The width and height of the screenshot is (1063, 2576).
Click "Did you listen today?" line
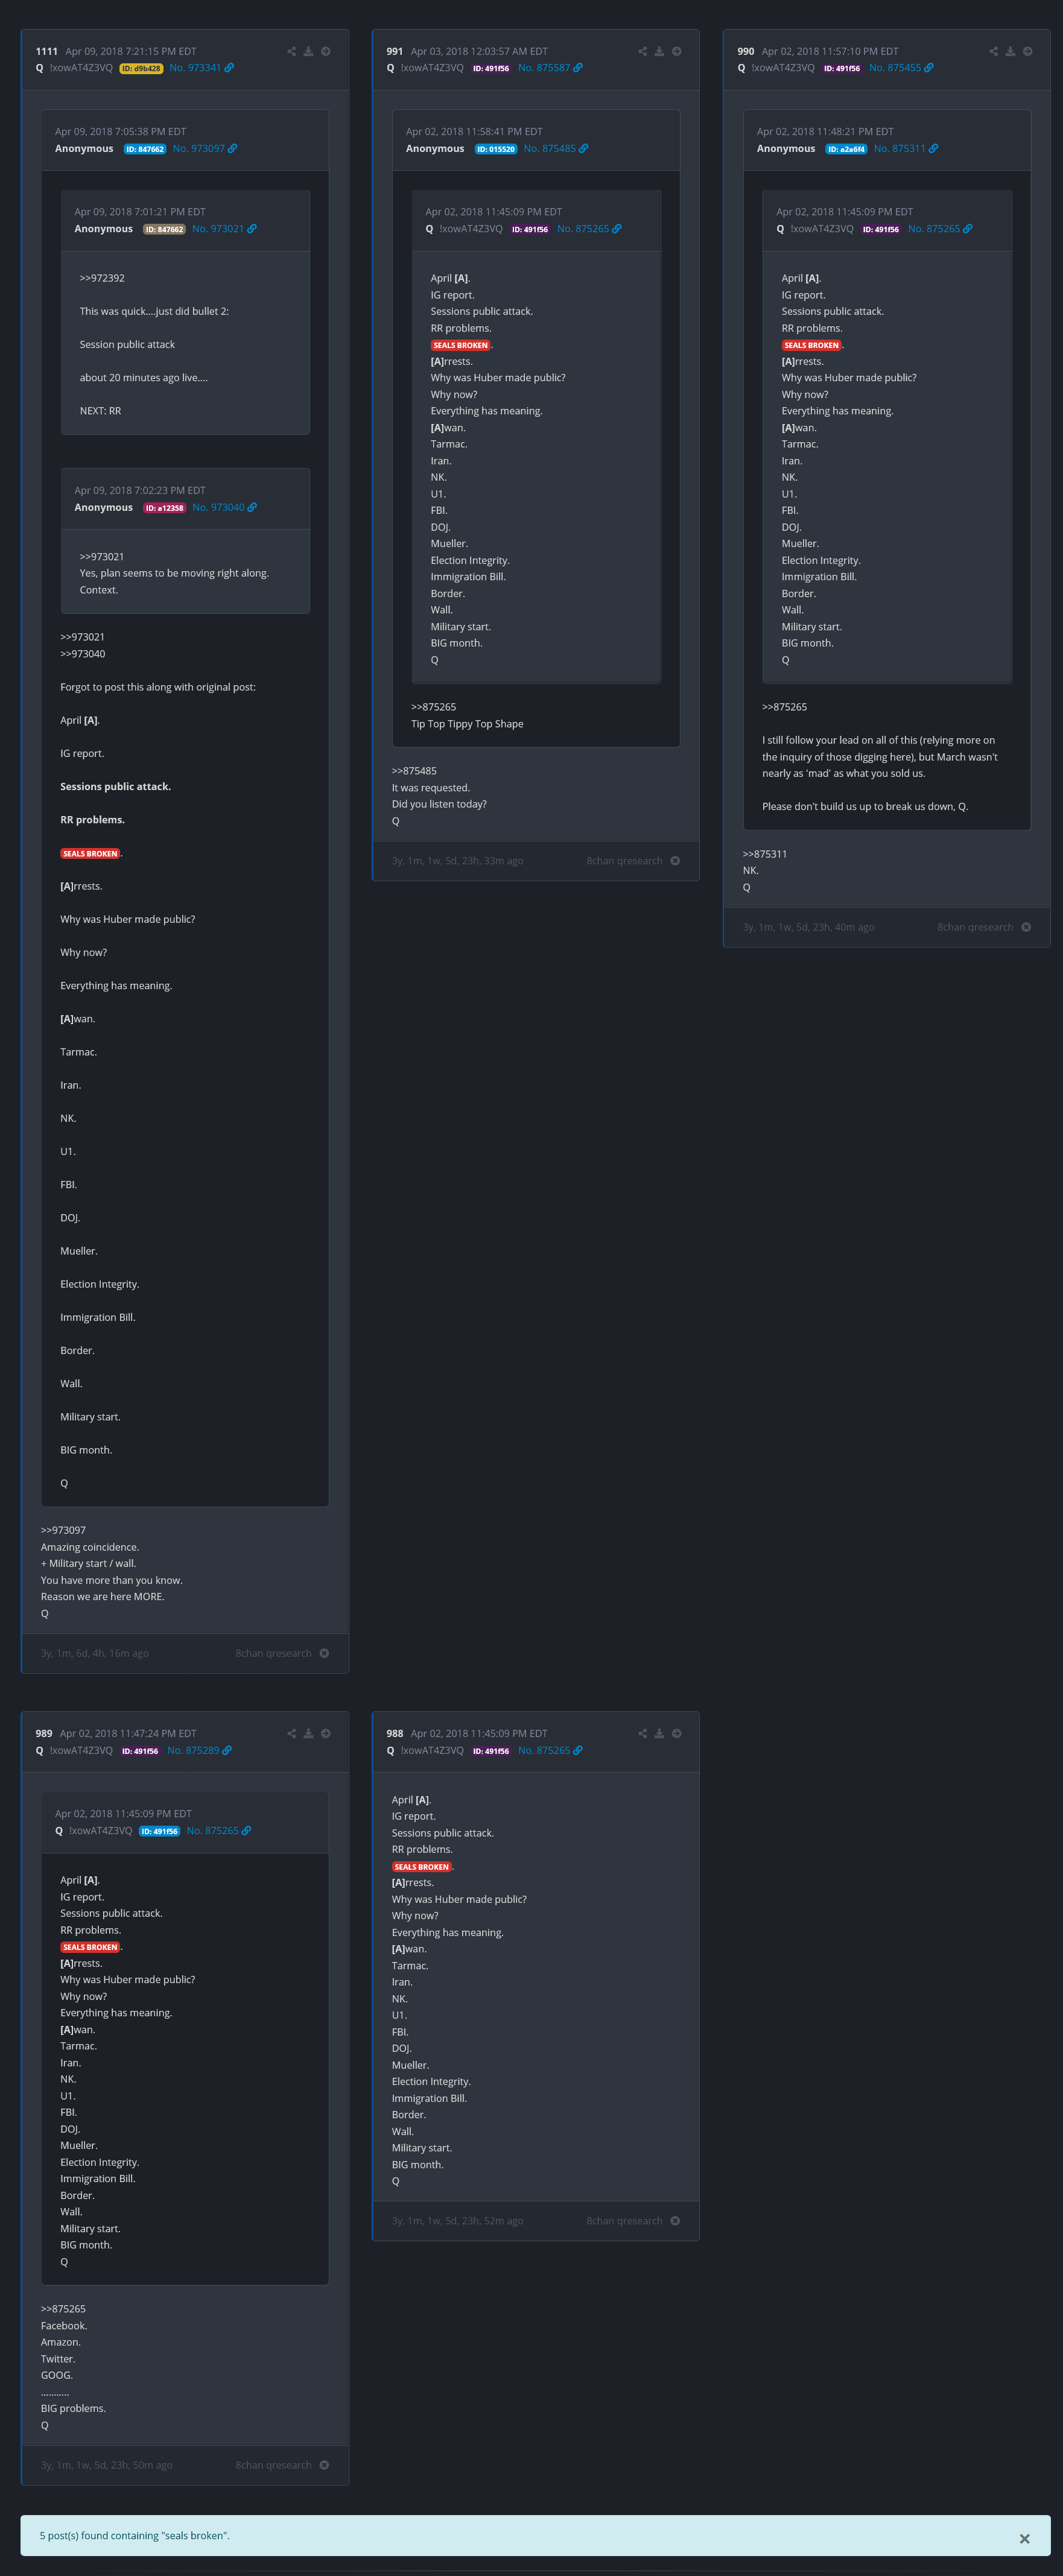click(x=439, y=804)
